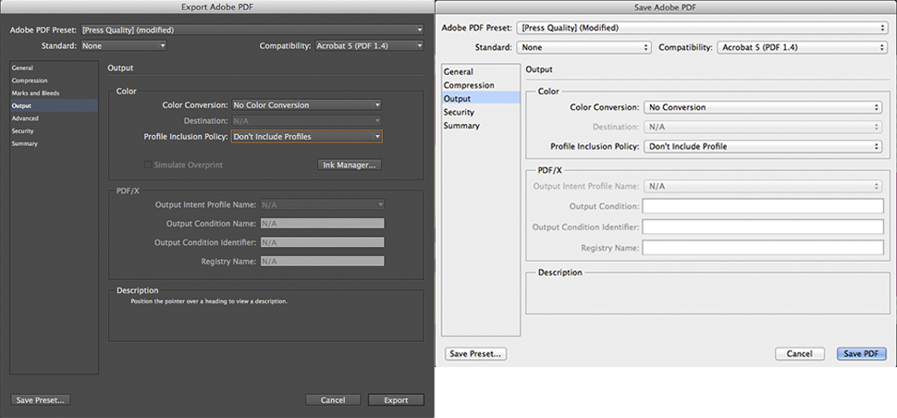This screenshot has height=418, width=897.
Task: Open Standard dropdown in Save Adobe PDF dialog
Action: coord(584,47)
